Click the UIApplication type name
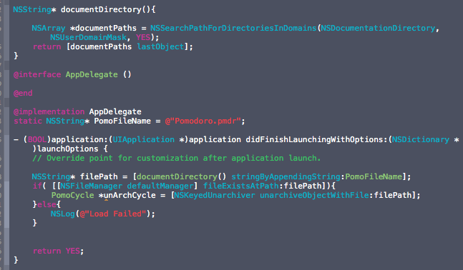Screen dimensions: 463x270 pyautogui.click(x=144, y=139)
